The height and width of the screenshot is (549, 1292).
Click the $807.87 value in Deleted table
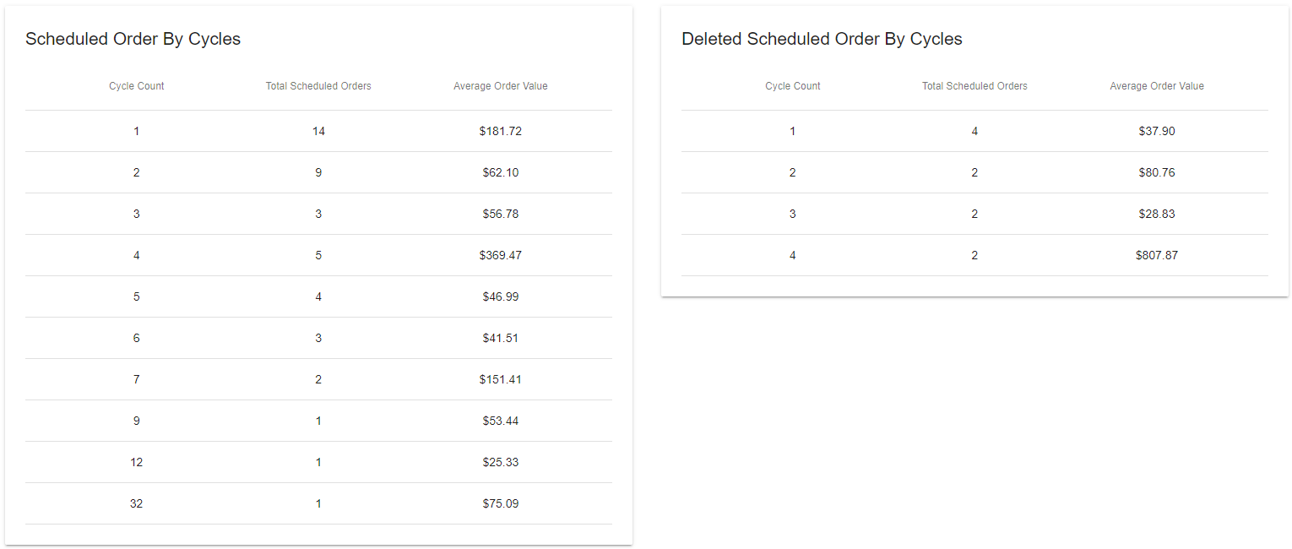pyautogui.click(x=1157, y=255)
